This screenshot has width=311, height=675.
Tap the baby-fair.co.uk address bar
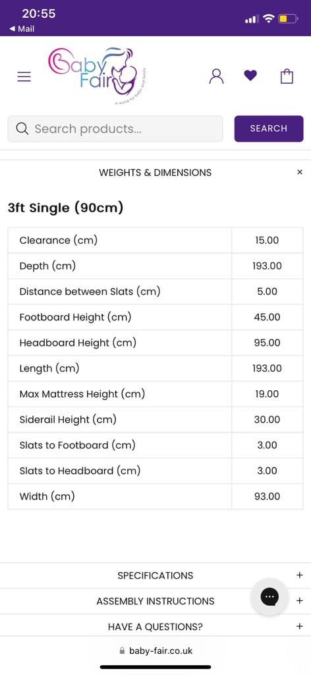(x=155, y=651)
